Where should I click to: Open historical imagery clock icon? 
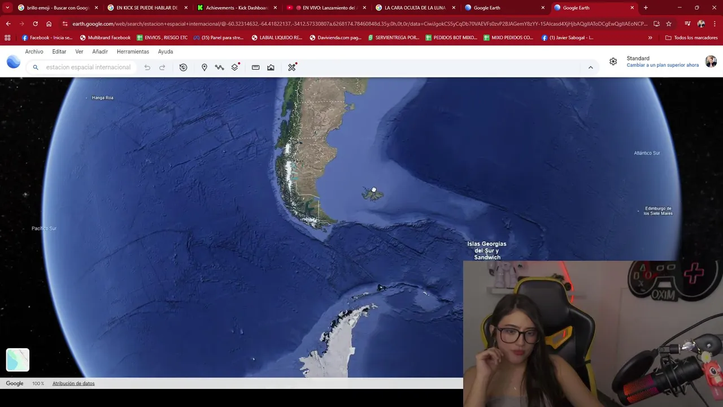click(183, 67)
